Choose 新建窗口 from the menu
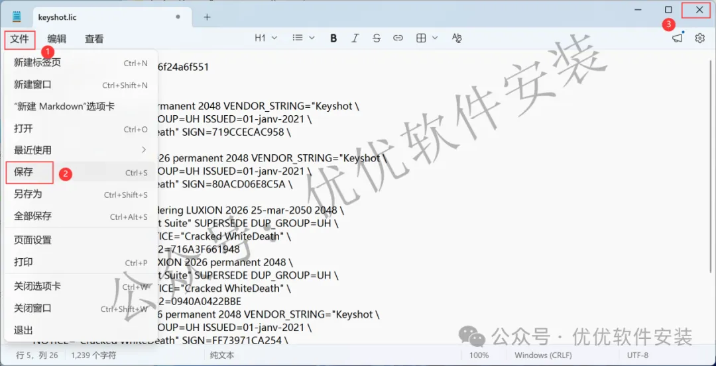This screenshot has width=716, height=366. click(x=81, y=85)
